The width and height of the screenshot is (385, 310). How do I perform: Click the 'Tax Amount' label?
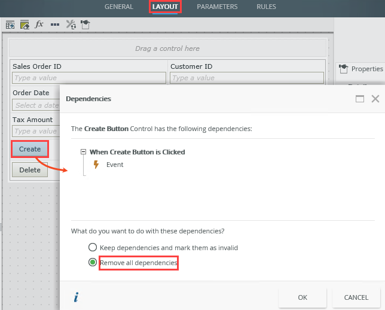[x=32, y=120]
